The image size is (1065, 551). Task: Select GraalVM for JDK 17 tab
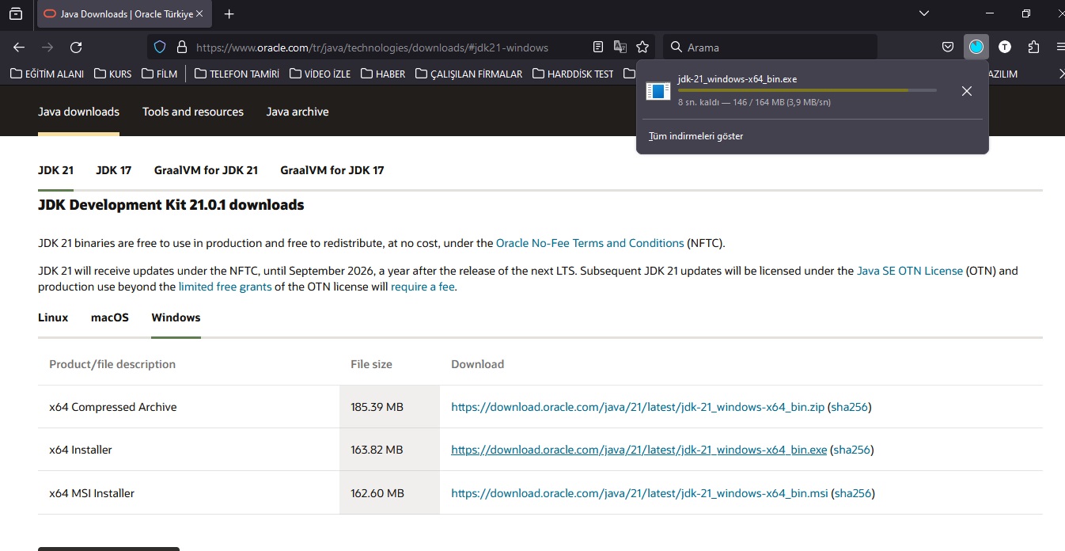tap(332, 170)
